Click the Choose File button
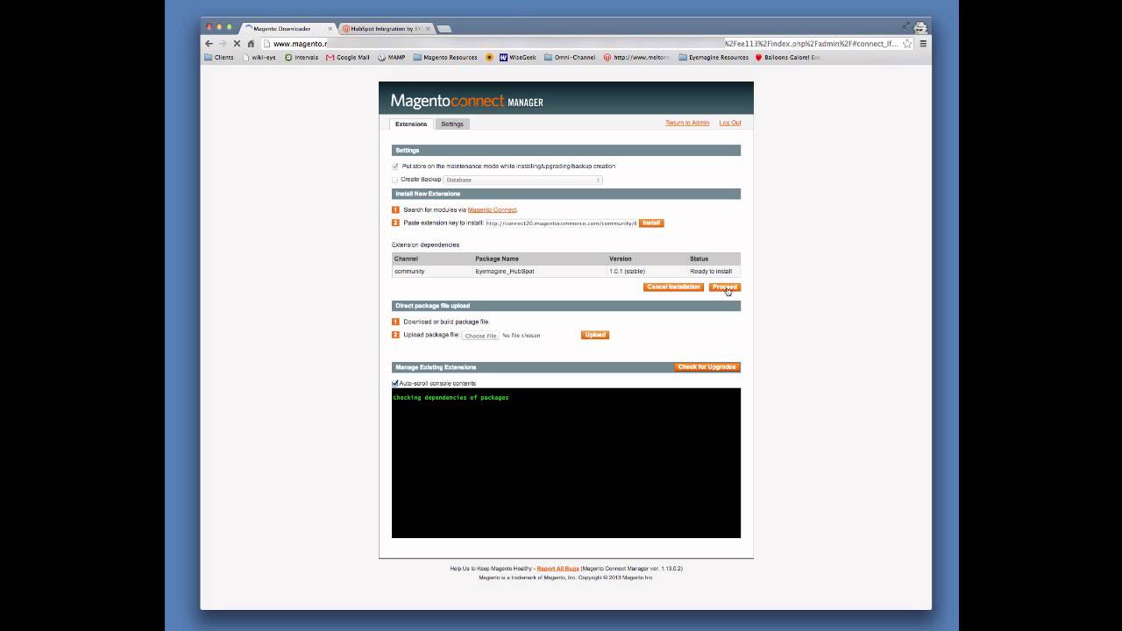Viewport: 1122px width, 631px height. 480,336
